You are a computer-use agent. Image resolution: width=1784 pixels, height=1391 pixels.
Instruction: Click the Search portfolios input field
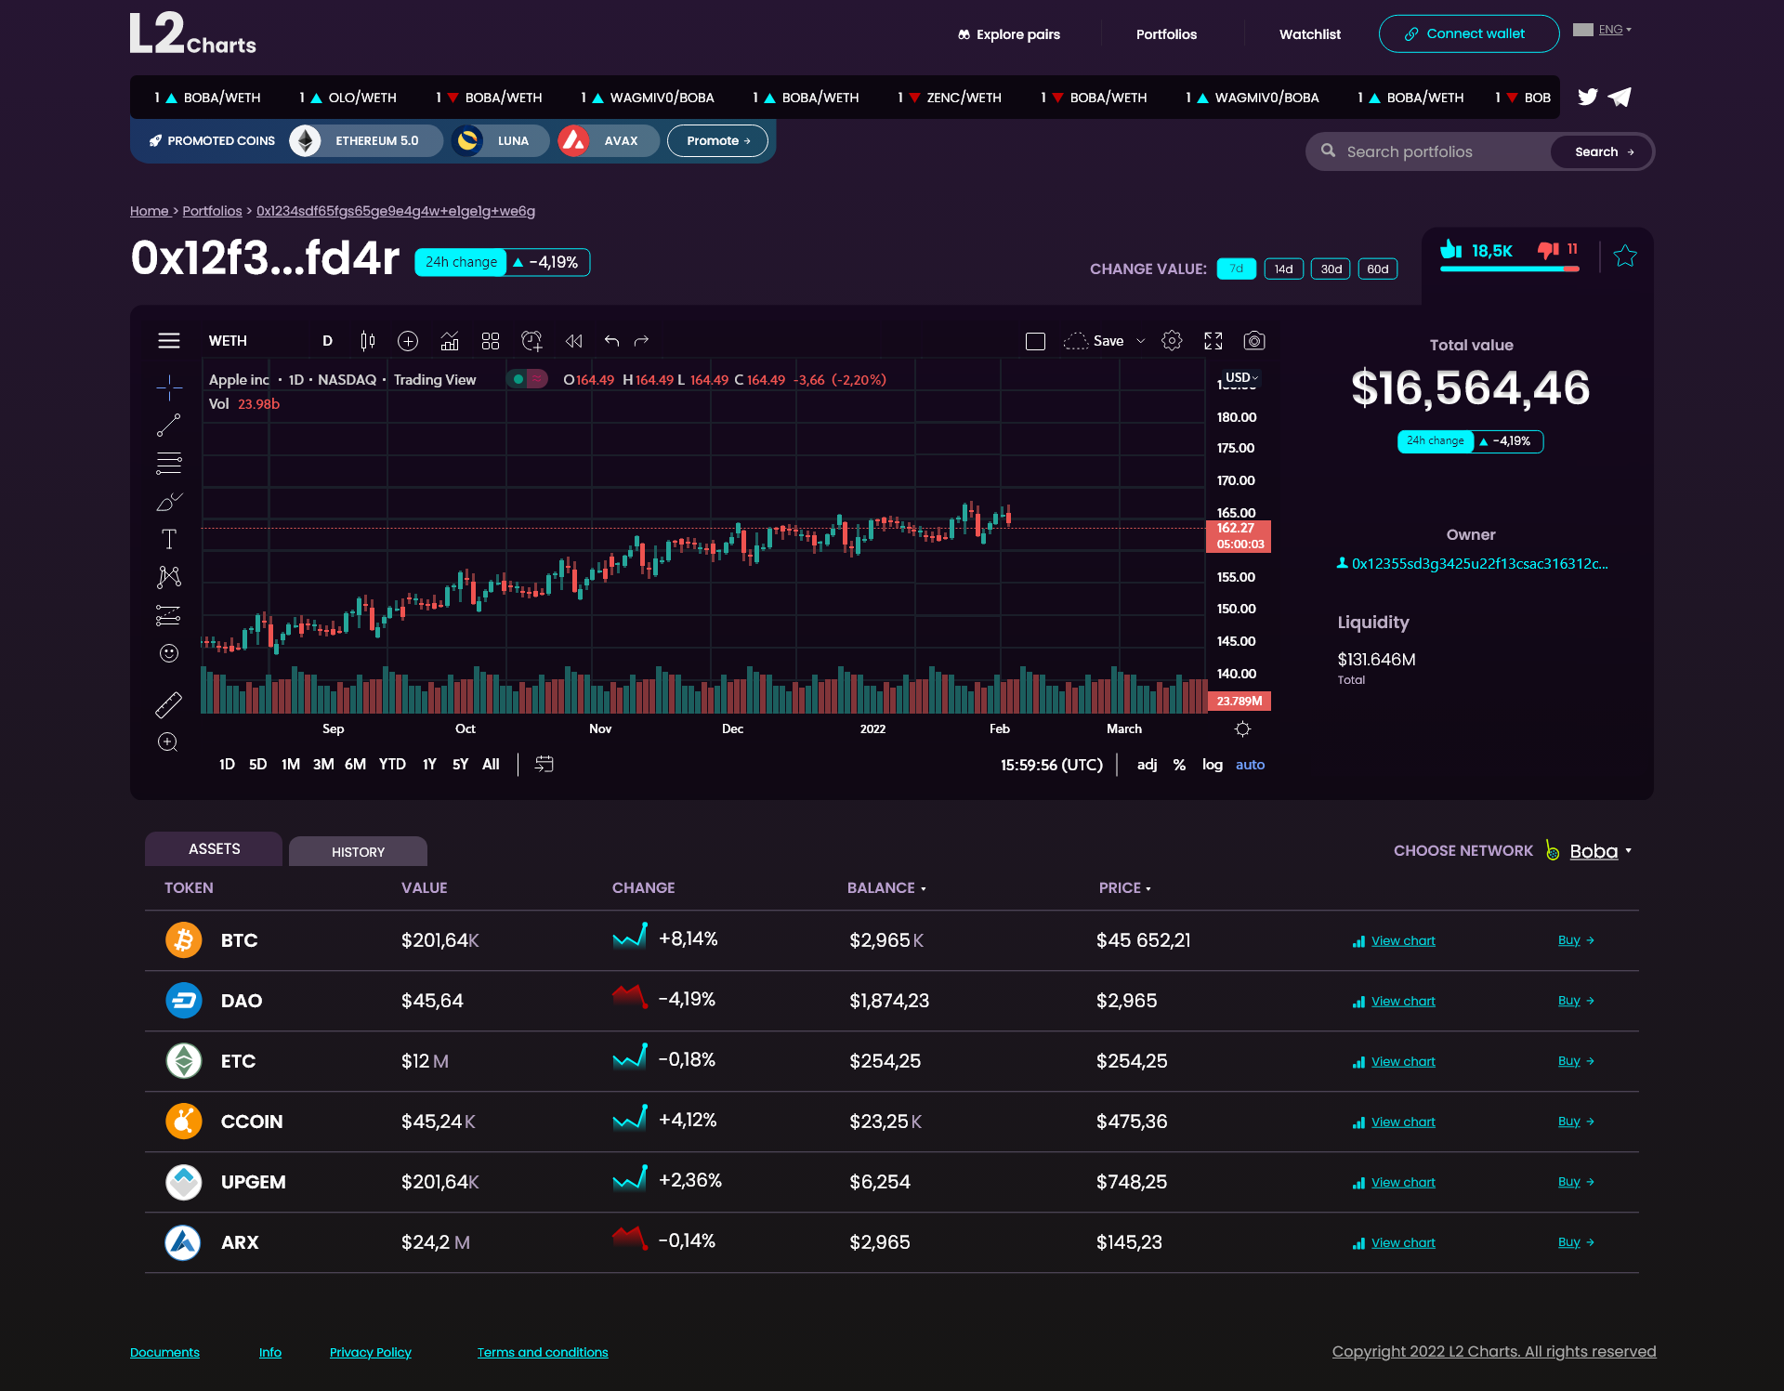coord(1445,151)
